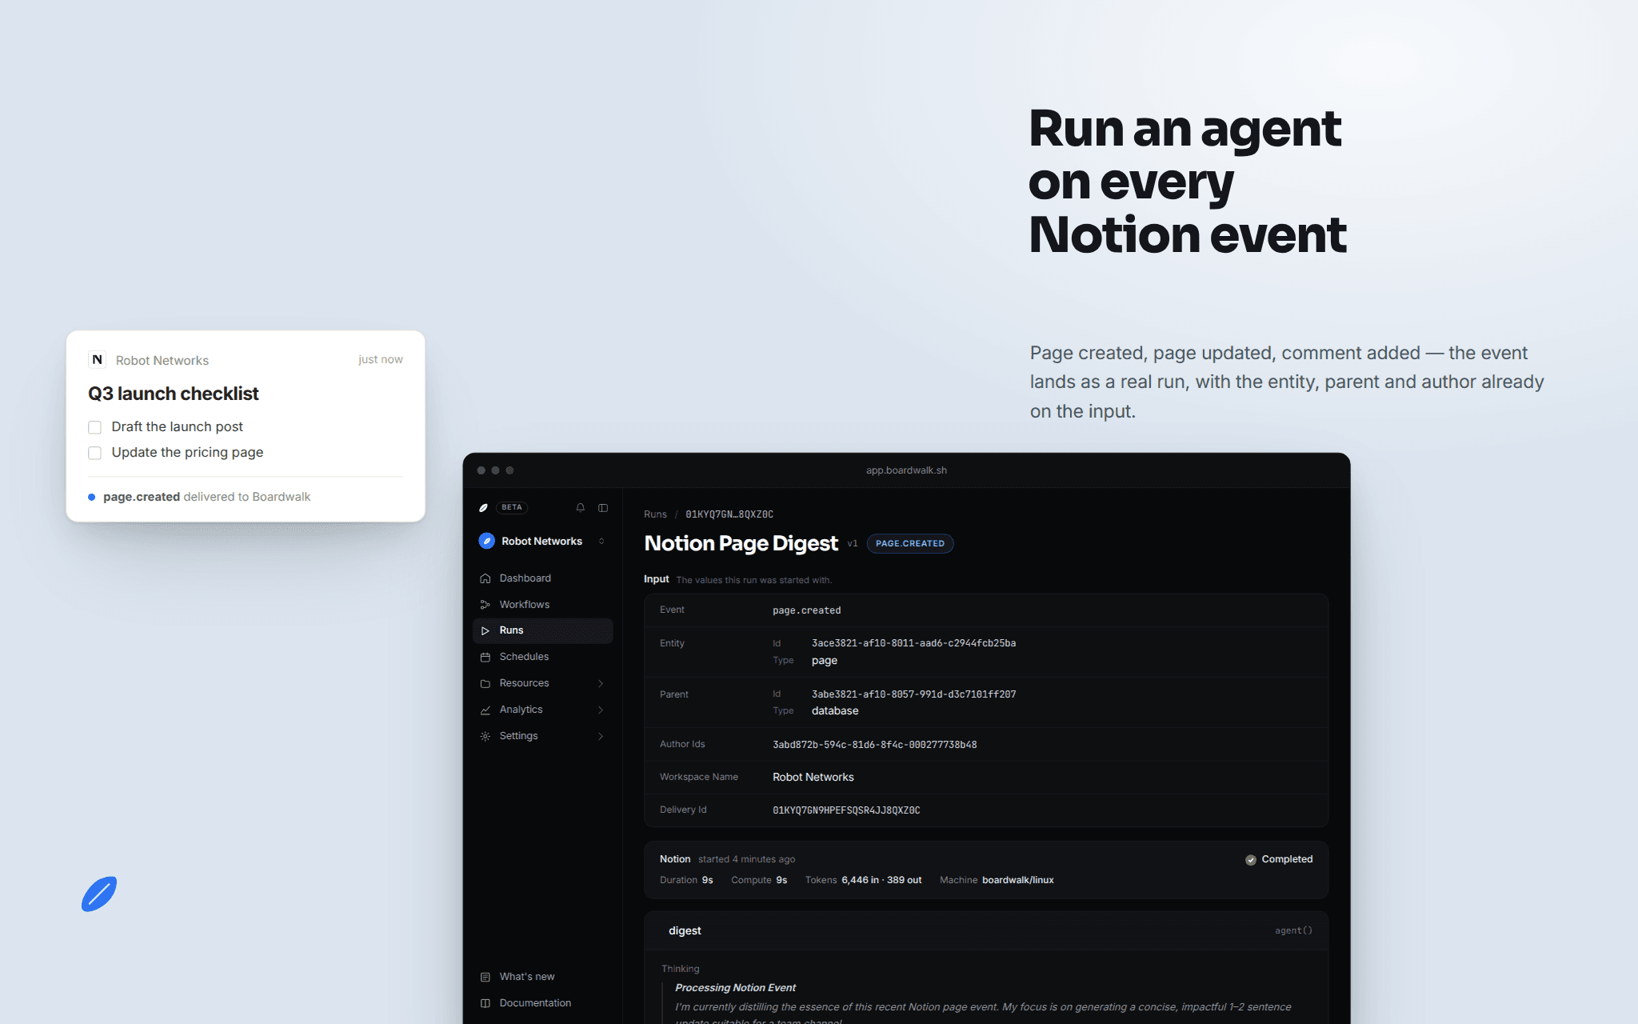
Task: Click the Settings gear icon
Action: 485,737
